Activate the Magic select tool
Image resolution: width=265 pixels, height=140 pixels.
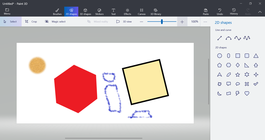[55, 22]
